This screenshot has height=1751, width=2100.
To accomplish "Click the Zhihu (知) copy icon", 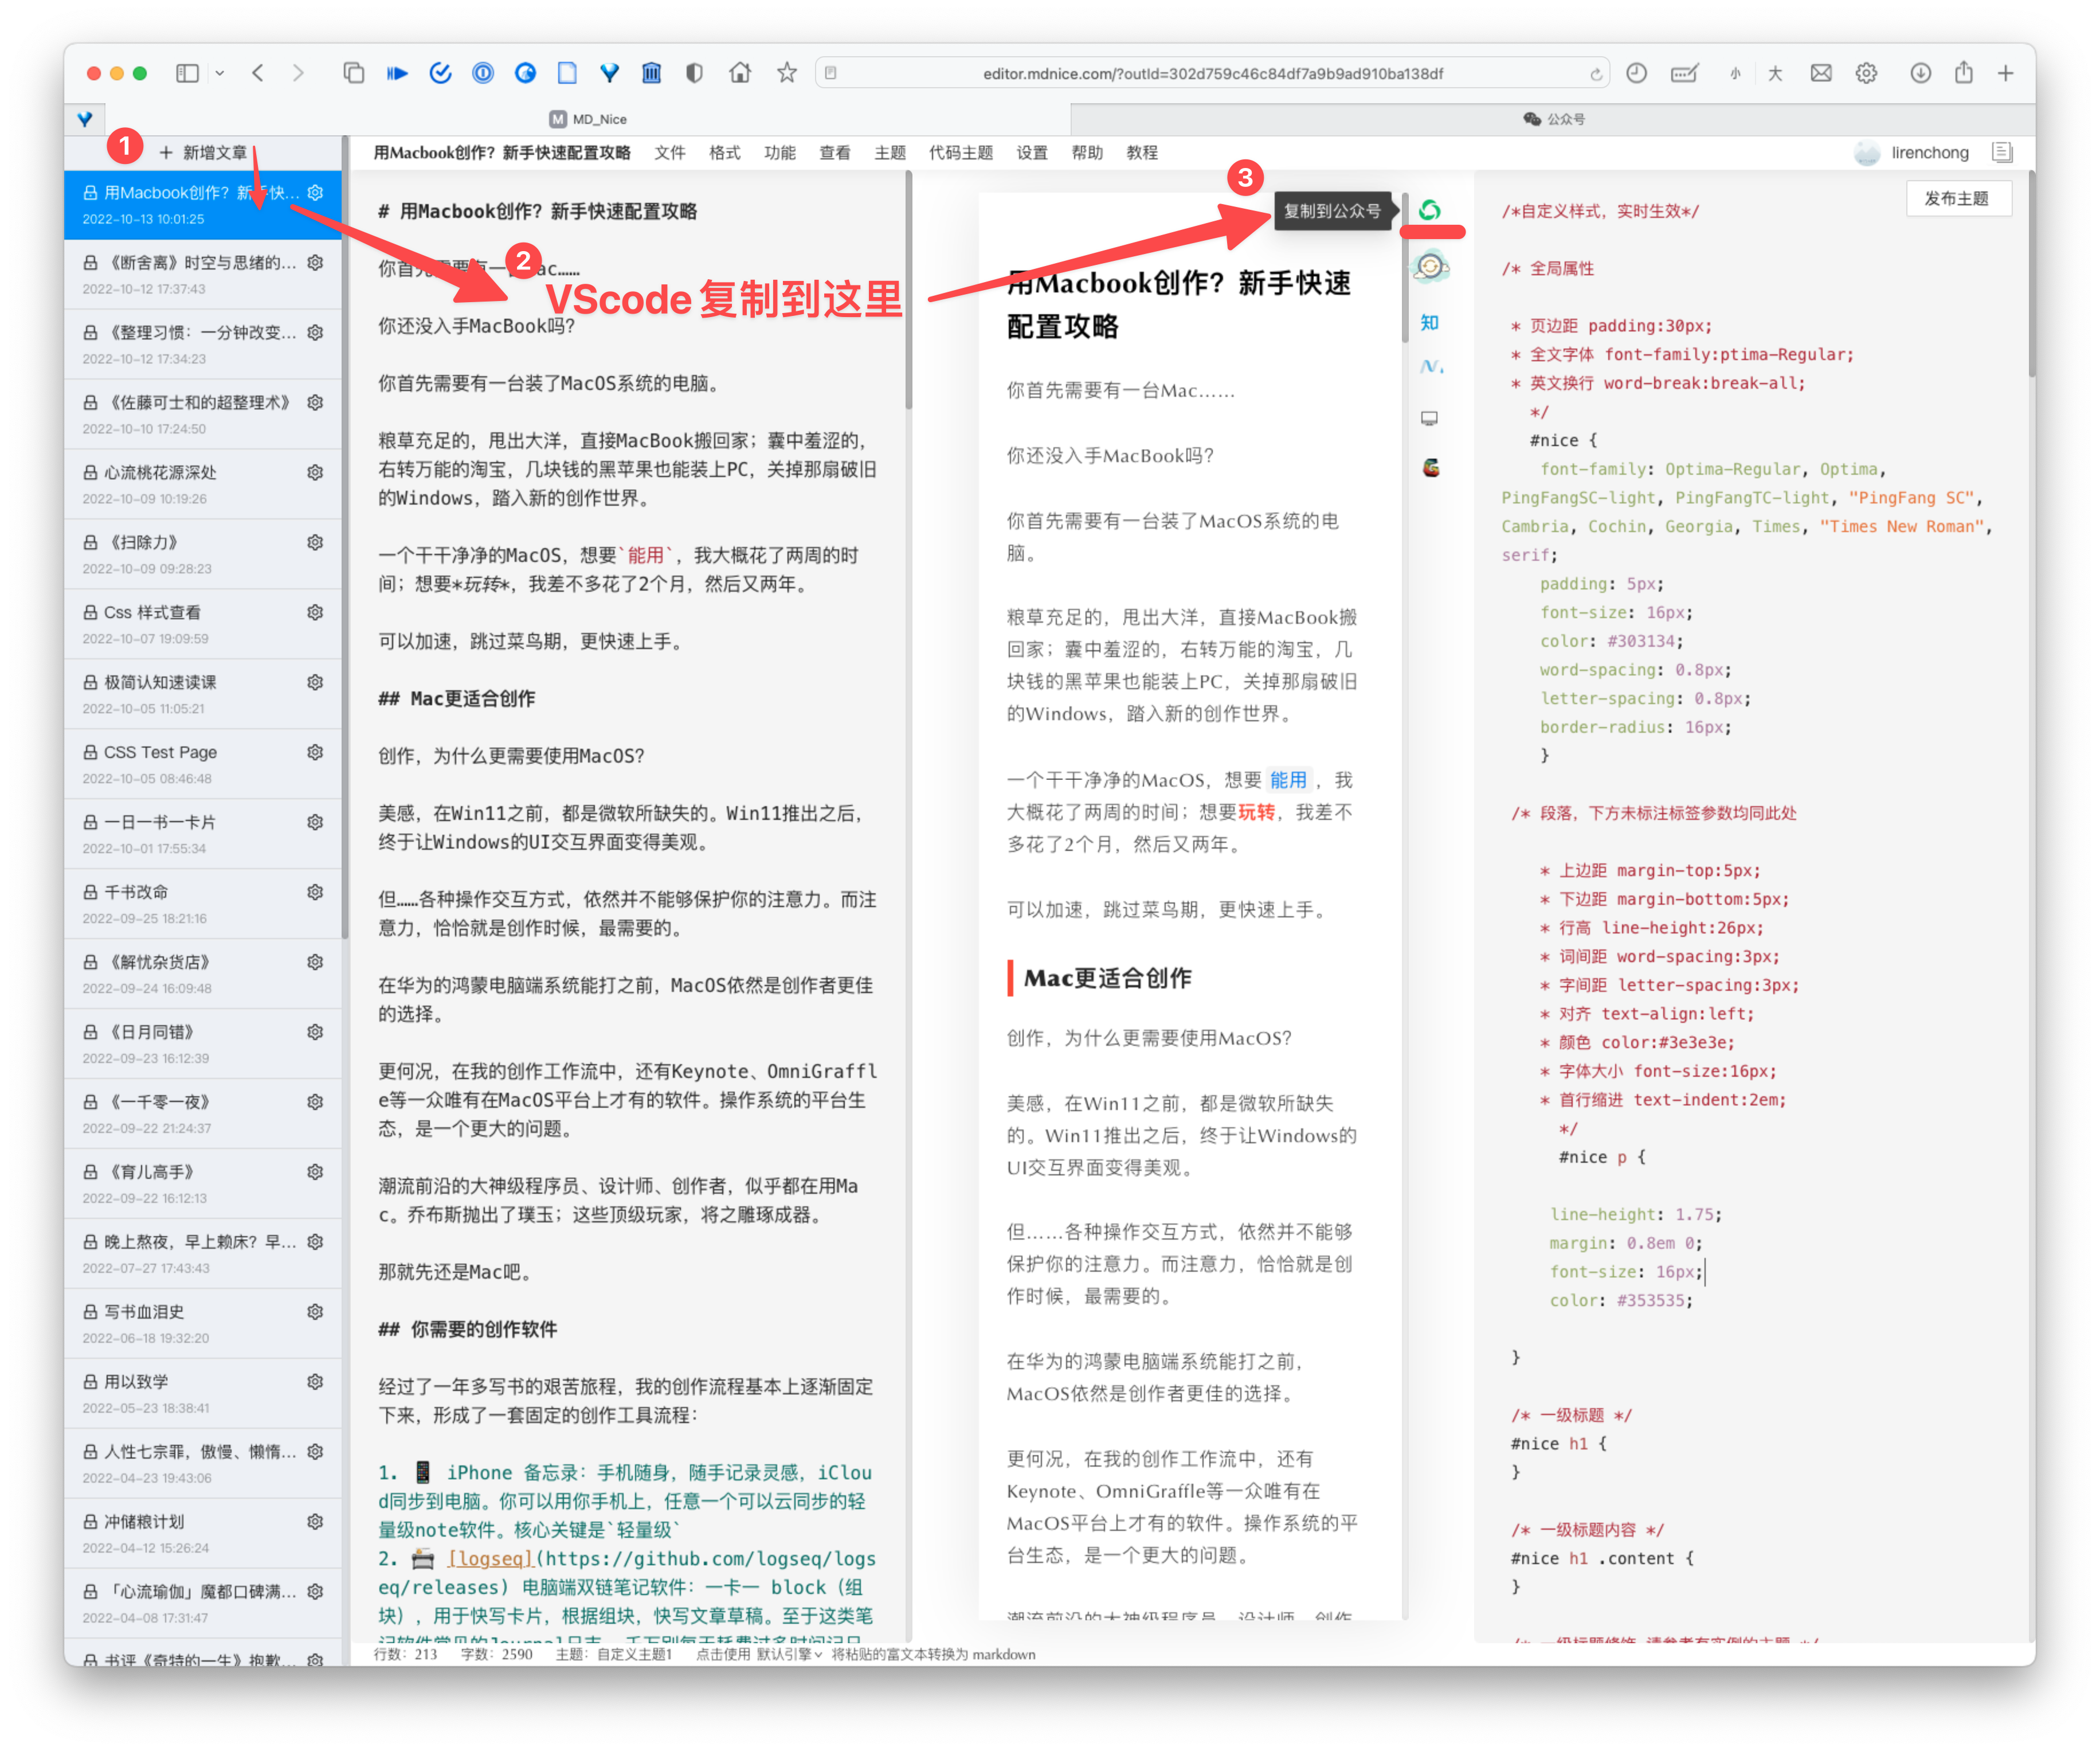I will [1430, 322].
